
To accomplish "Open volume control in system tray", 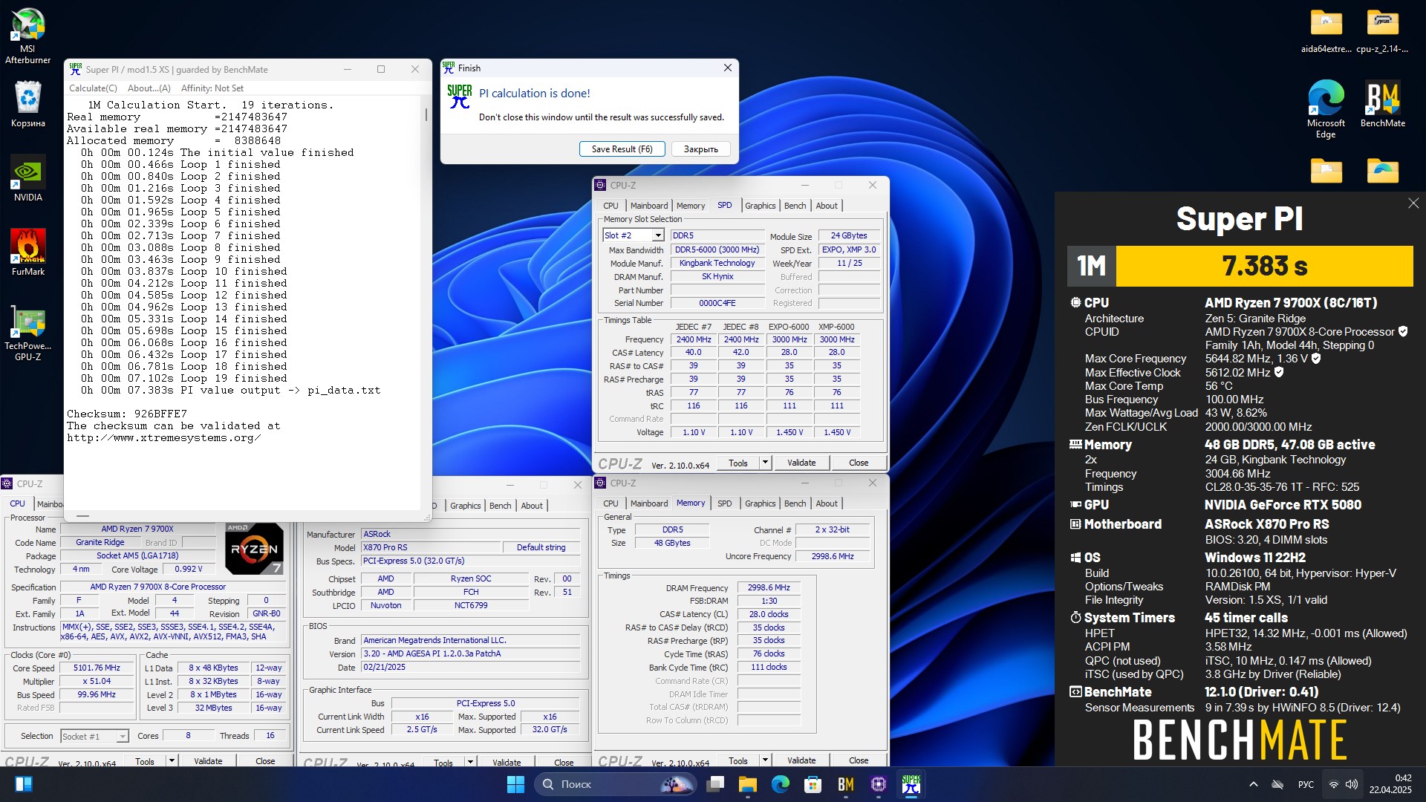I will pos(1352,784).
